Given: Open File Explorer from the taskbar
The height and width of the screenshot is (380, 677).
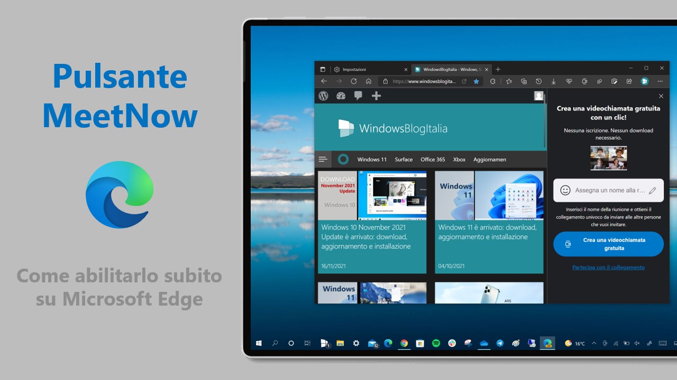Looking at the screenshot, I should tap(340, 343).
